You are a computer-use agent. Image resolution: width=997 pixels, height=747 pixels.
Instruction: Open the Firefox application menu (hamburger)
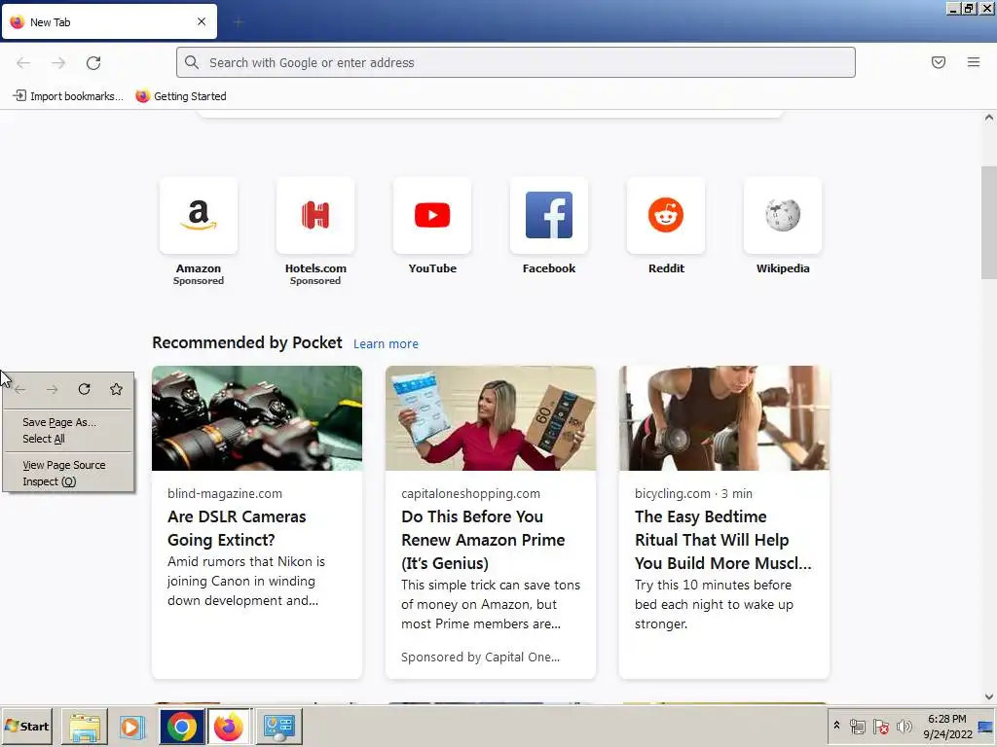coord(974,62)
